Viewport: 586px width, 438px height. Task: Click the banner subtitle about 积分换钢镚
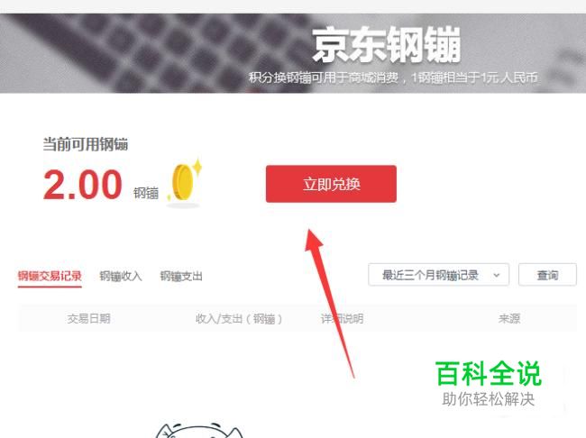(x=393, y=78)
